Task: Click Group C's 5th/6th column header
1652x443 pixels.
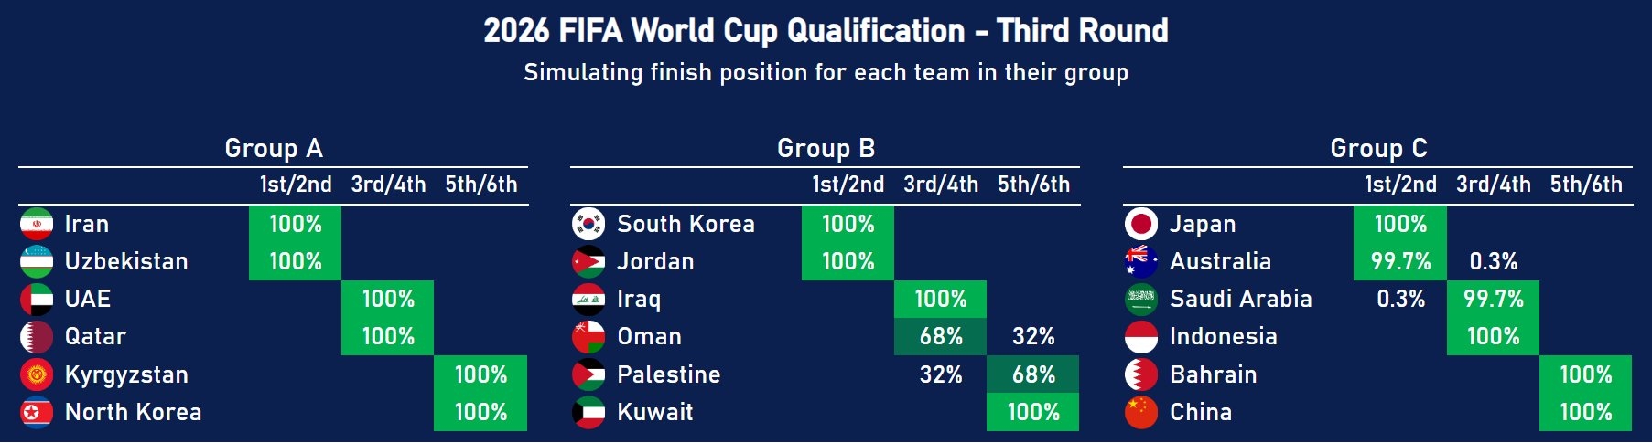Action: coord(1586,185)
